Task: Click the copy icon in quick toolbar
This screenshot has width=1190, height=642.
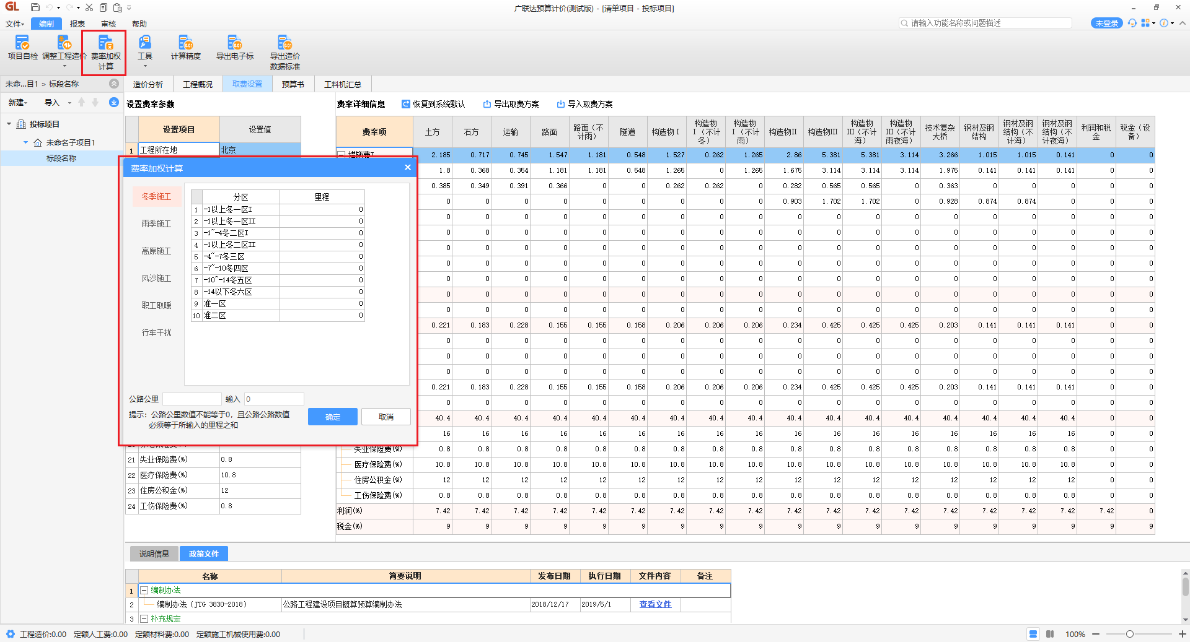Action: (x=104, y=7)
